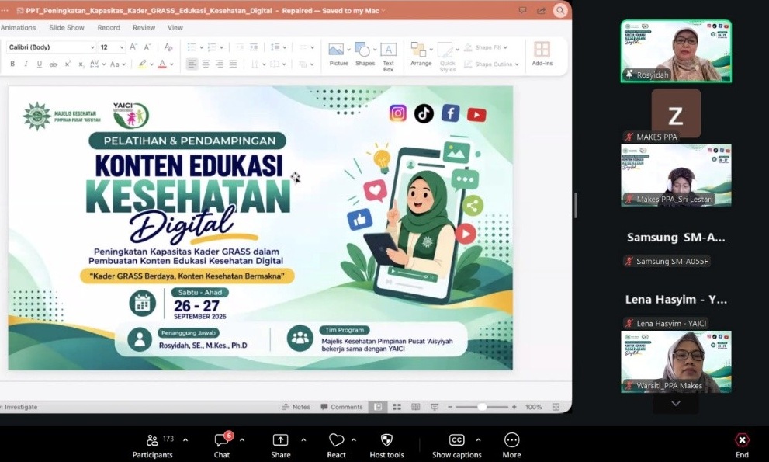The width and height of the screenshot is (769, 462).
Task: Open Comments from status bar
Action: (x=341, y=407)
